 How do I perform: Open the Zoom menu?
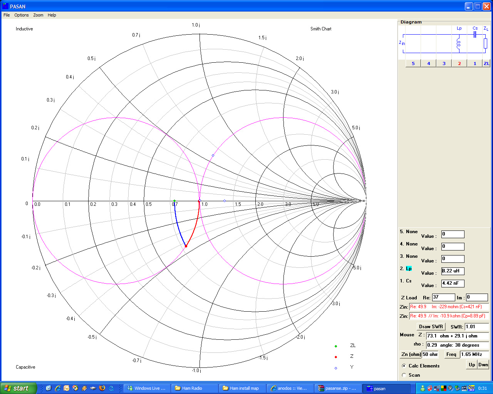click(38, 15)
